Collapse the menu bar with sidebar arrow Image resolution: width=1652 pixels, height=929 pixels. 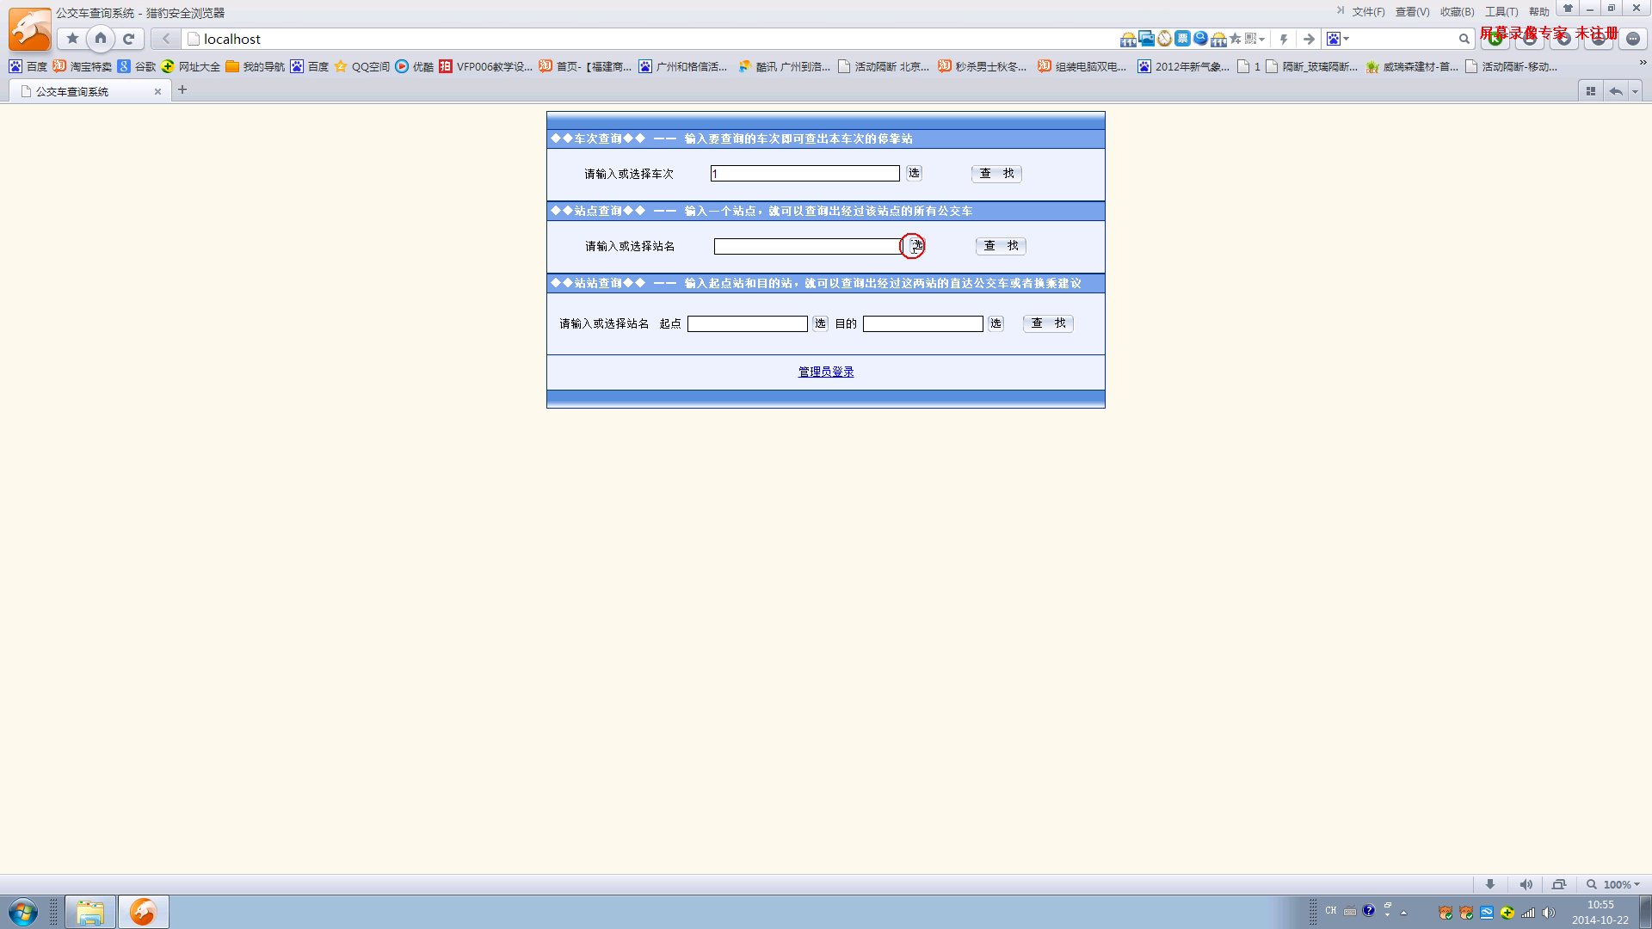pyautogui.click(x=1340, y=11)
